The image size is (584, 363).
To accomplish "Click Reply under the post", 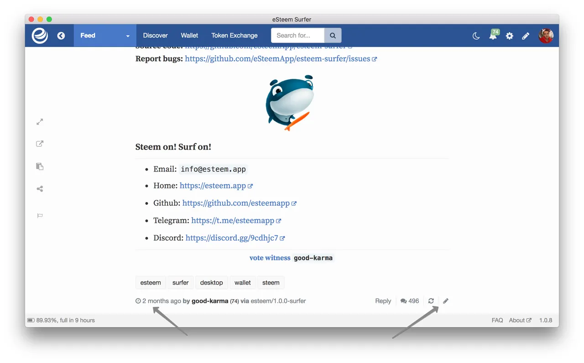I will click(383, 301).
